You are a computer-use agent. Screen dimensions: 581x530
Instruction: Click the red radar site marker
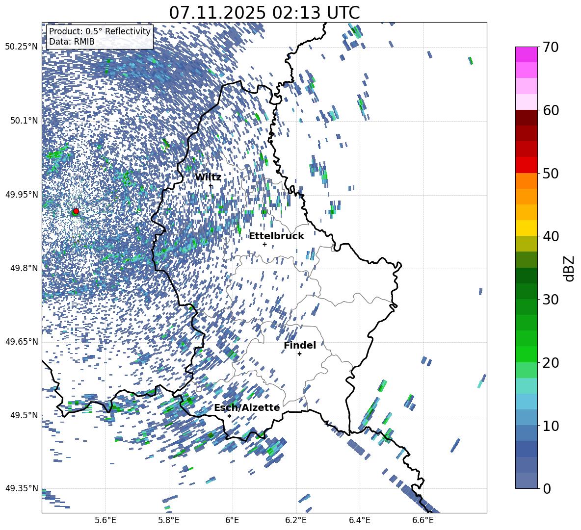click(76, 211)
